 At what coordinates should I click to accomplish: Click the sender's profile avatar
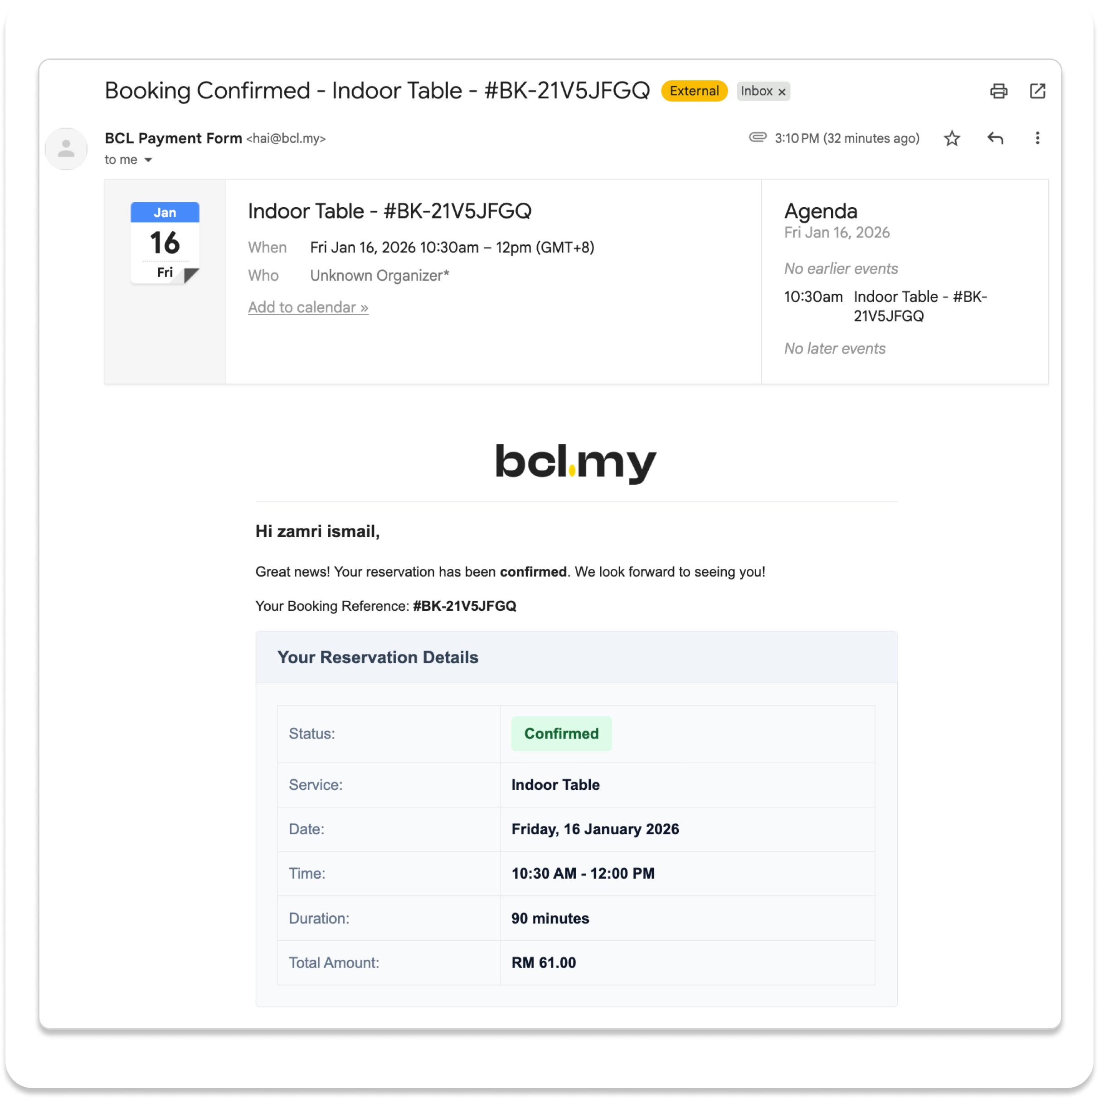point(66,149)
